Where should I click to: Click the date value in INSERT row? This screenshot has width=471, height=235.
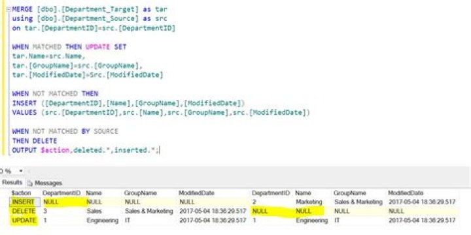coord(422,202)
